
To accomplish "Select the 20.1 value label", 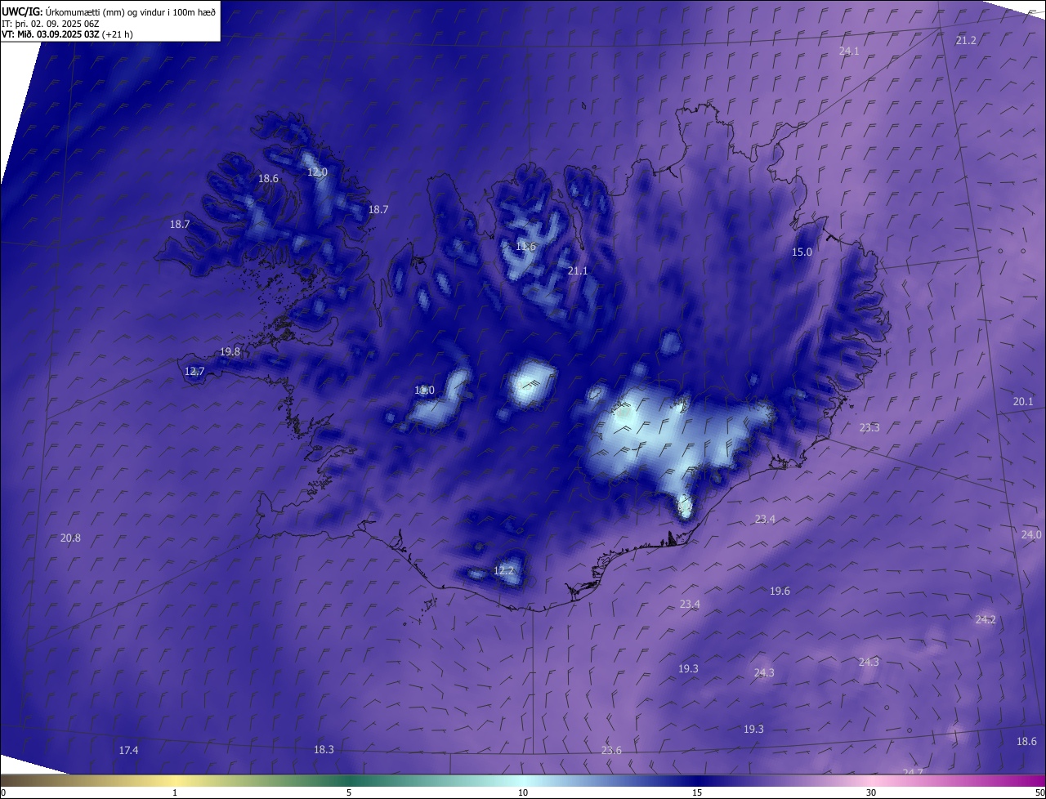I will coord(1023,401).
